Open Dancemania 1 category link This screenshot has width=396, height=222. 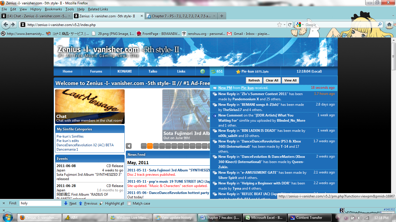[x=67, y=149]
